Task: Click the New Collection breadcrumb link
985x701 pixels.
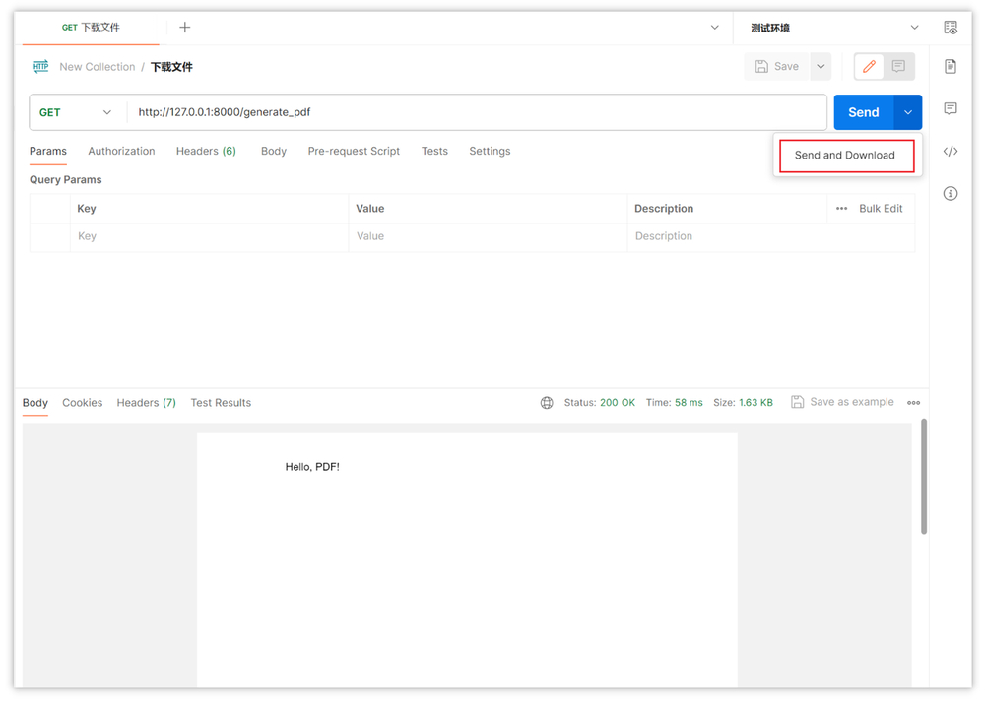Action: (x=98, y=66)
